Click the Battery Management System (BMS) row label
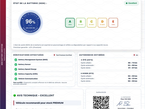This screenshot has width=145, height=109. pyautogui.click(x=33, y=60)
